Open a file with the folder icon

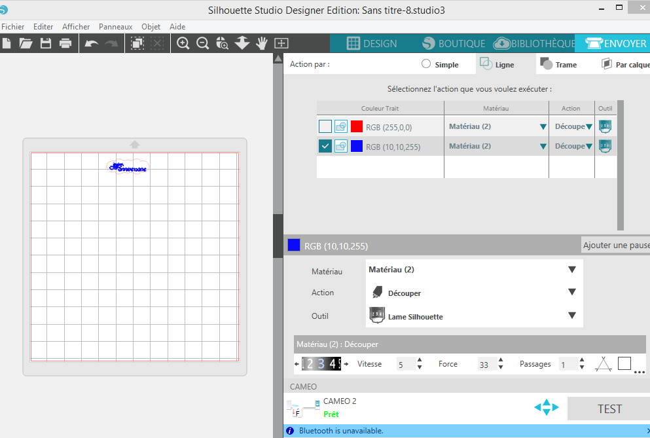(26, 43)
